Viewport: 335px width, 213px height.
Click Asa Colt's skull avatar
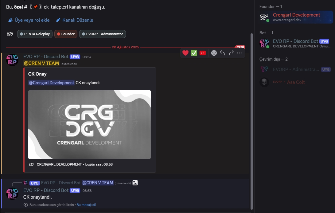[x=264, y=82]
